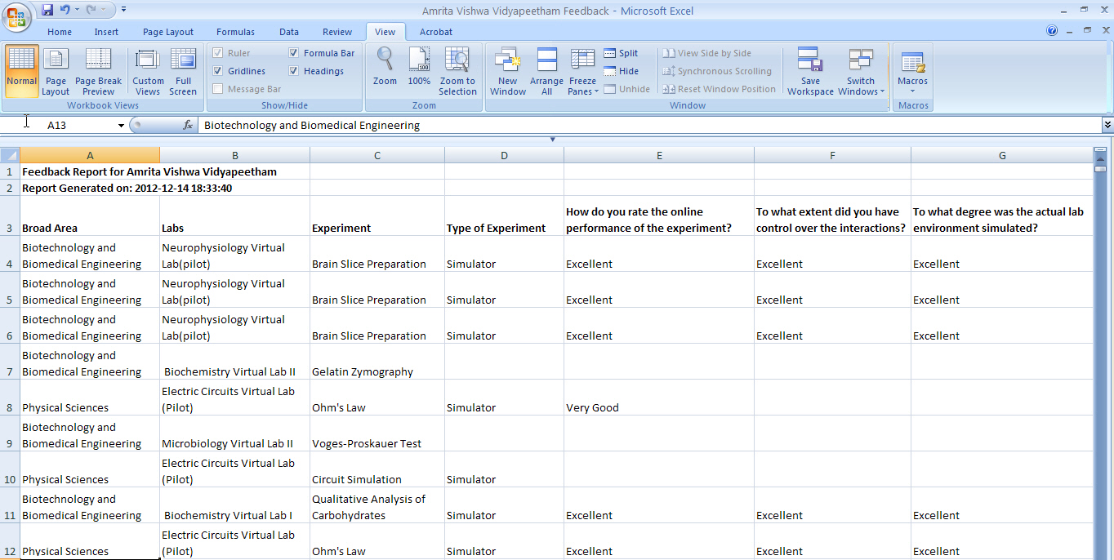
Task: Toggle the Message Bar checkbox
Action: (x=218, y=89)
